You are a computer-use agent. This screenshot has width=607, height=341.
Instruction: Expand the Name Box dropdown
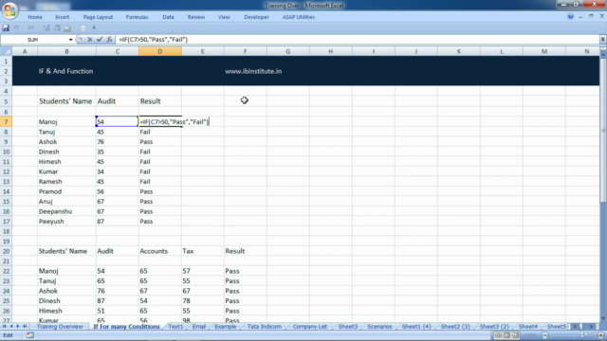70,40
